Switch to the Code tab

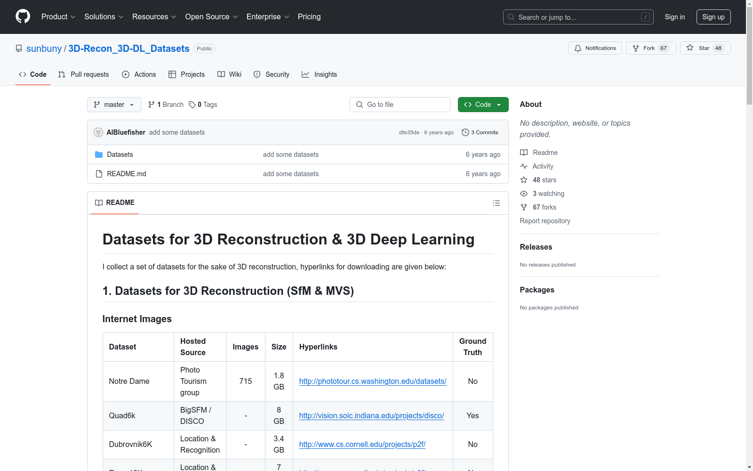coord(33,74)
